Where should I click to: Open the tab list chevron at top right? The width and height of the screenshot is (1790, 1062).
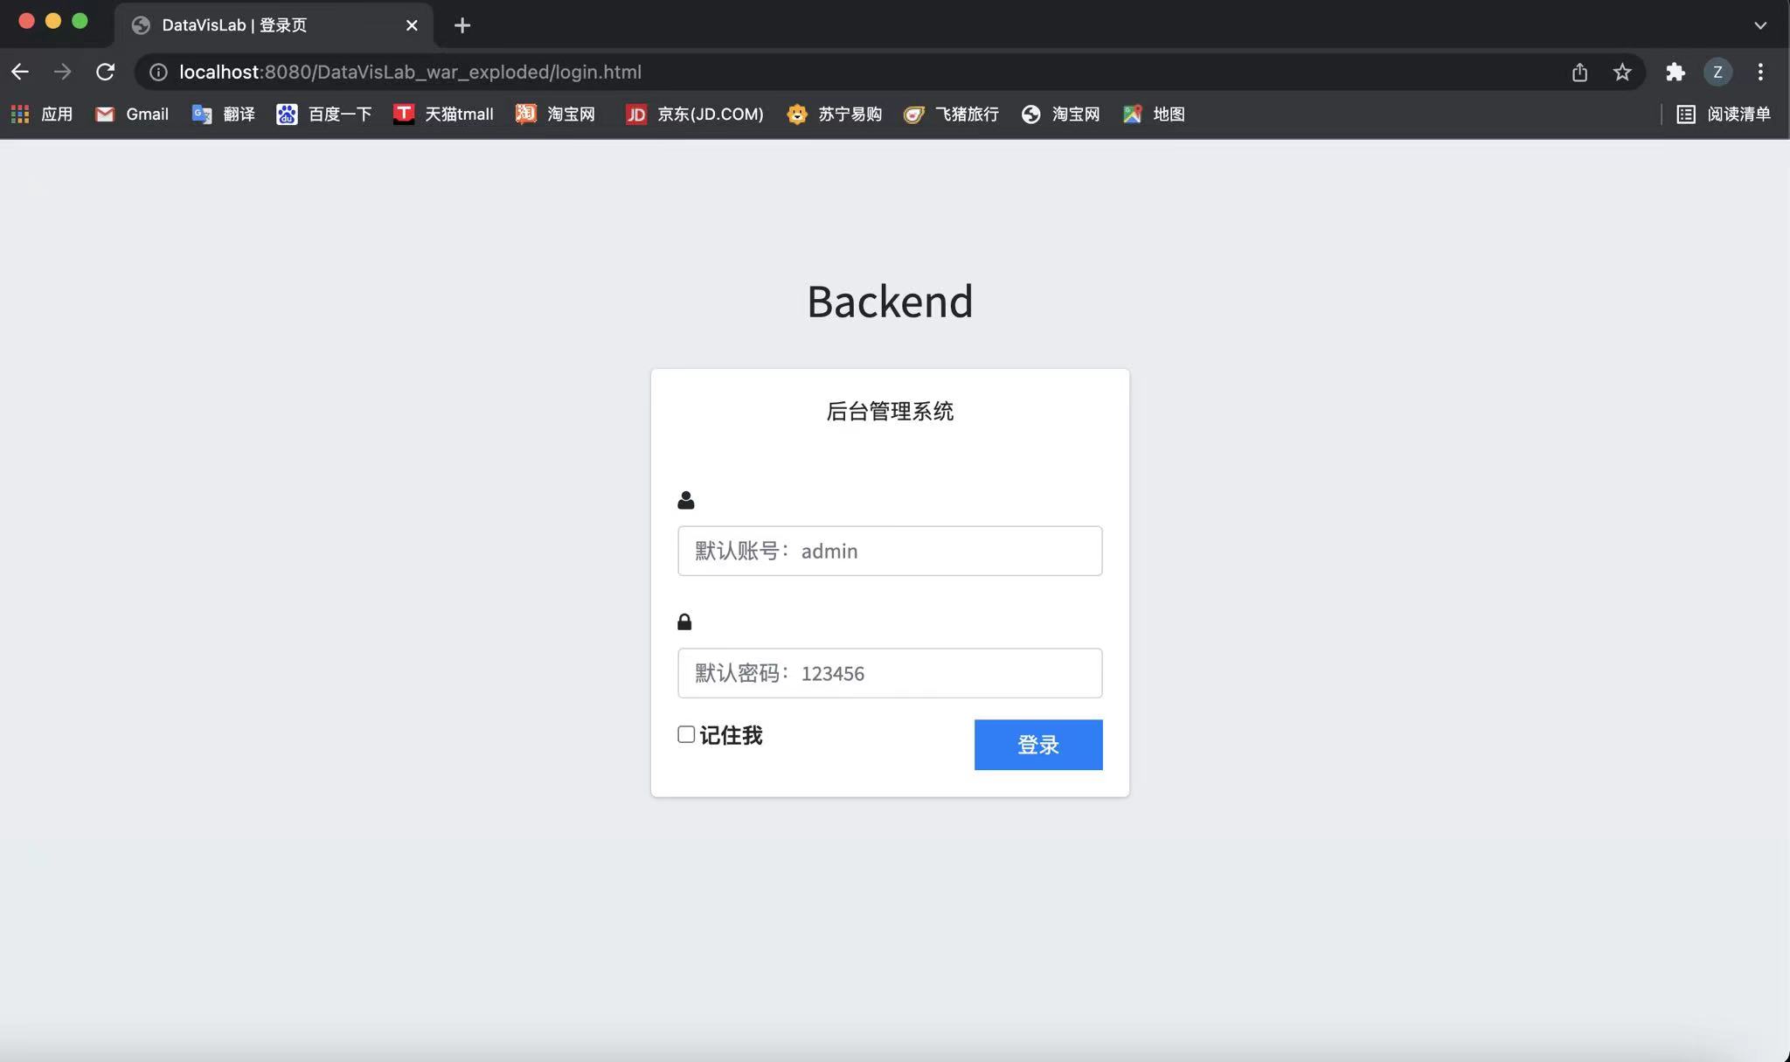(x=1759, y=24)
